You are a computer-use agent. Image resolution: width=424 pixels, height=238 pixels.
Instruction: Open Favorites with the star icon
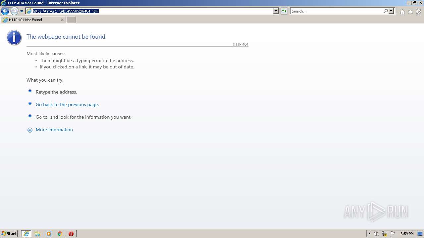tap(410, 12)
